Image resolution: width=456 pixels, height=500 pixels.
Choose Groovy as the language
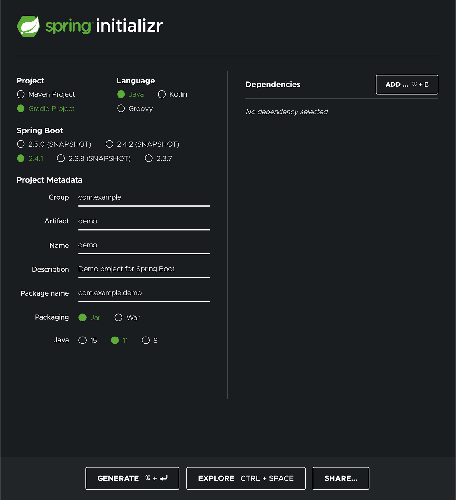click(x=121, y=108)
